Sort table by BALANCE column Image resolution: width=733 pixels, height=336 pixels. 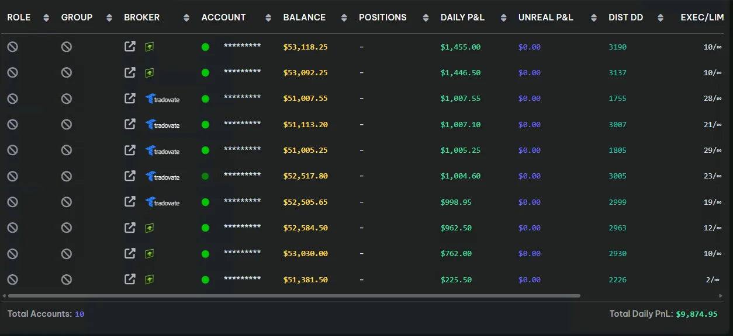pyautogui.click(x=344, y=18)
